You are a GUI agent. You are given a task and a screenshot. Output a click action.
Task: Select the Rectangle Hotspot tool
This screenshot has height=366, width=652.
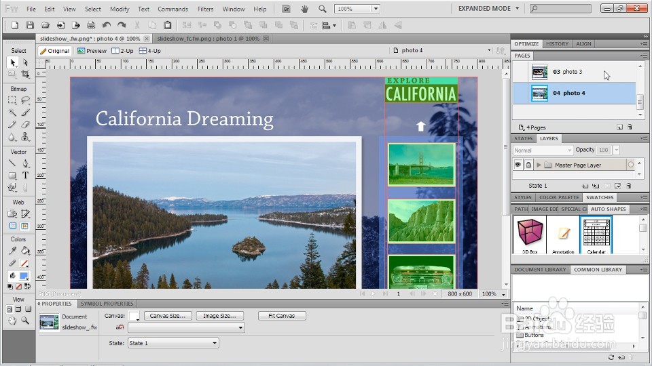coord(12,213)
